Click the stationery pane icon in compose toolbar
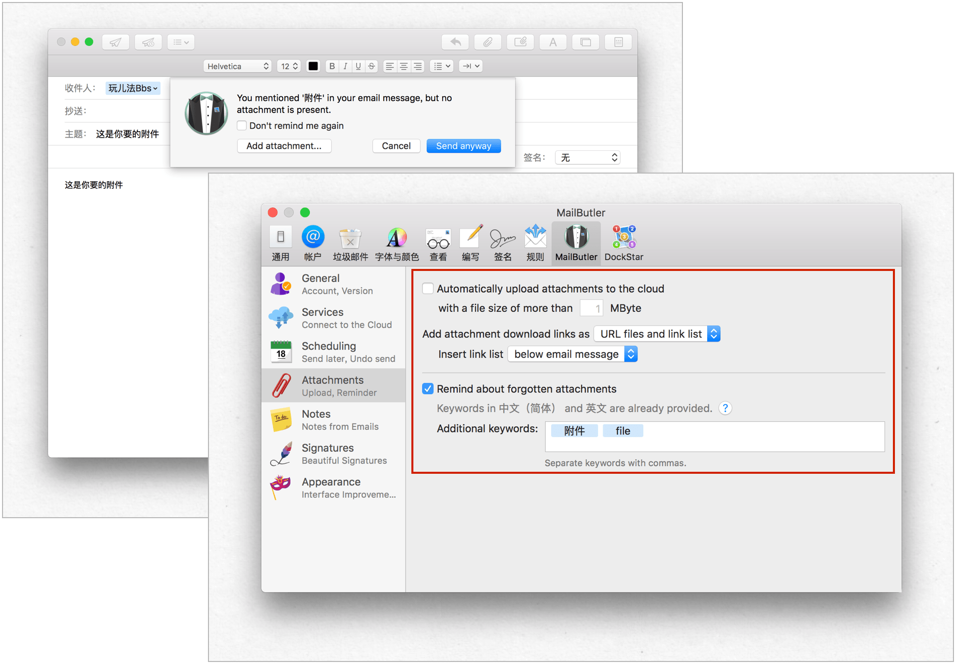 click(618, 42)
